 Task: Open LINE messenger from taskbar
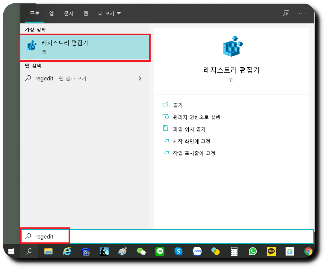(160, 251)
